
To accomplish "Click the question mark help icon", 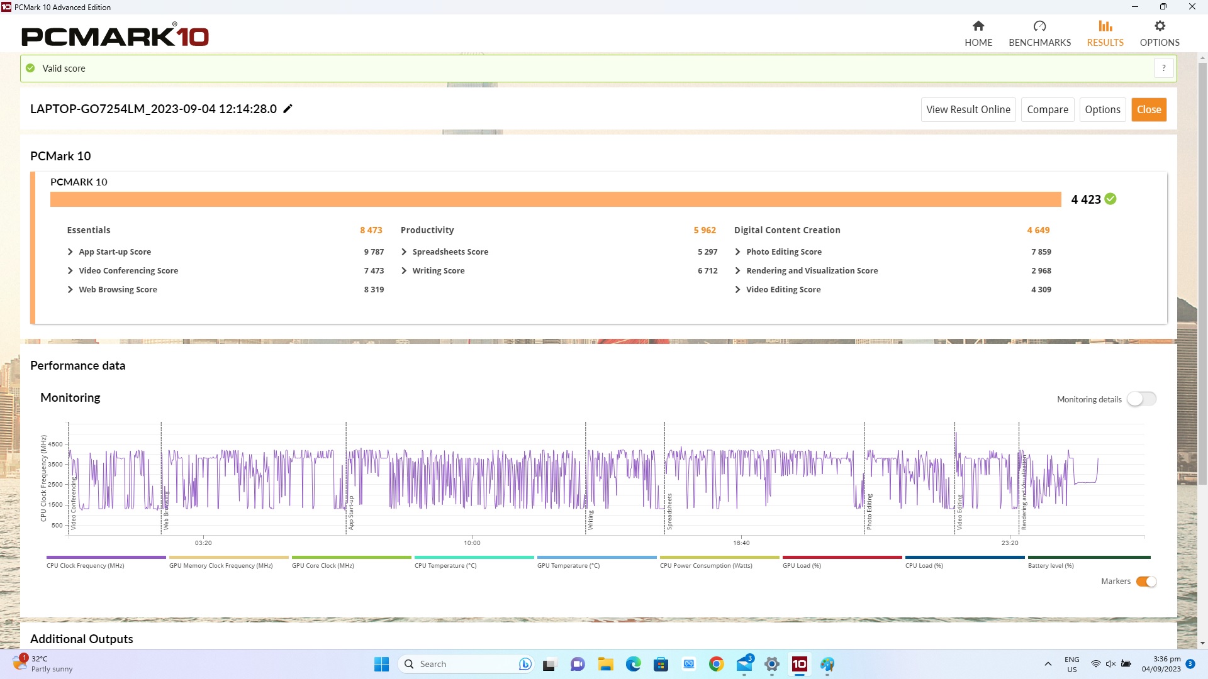I will click(x=1164, y=68).
